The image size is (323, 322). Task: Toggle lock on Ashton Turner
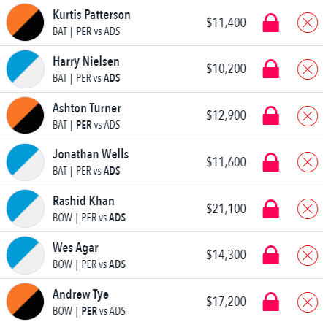coord(271,115)
